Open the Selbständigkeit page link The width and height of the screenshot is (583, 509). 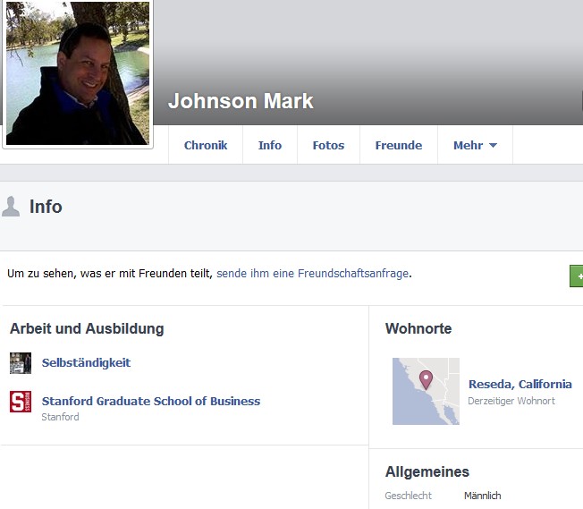point(86,363)
